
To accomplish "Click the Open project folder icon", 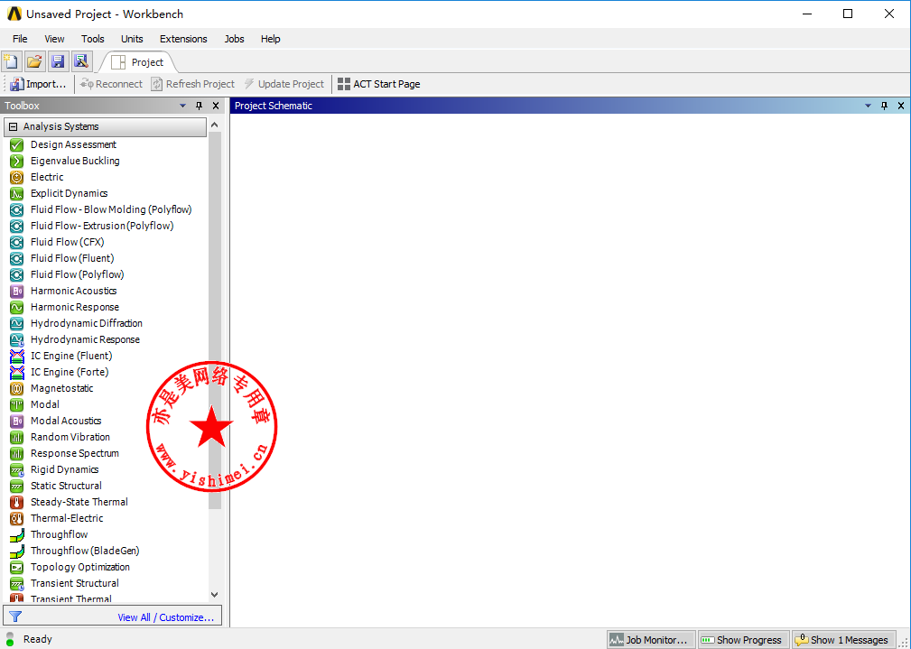I will click(x=35, y=61).
